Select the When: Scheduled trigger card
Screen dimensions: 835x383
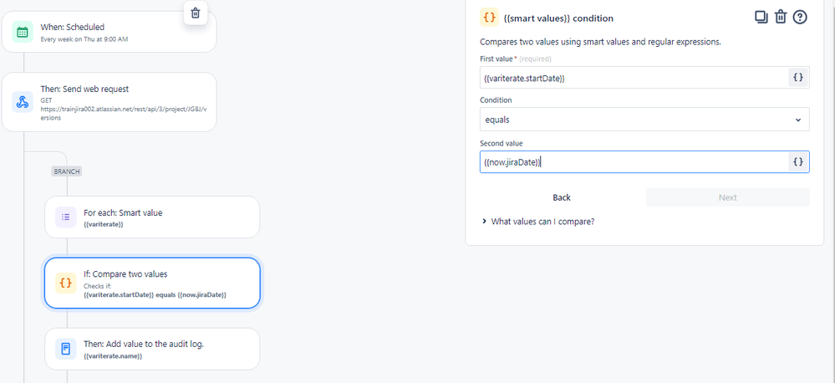point(109,32)
